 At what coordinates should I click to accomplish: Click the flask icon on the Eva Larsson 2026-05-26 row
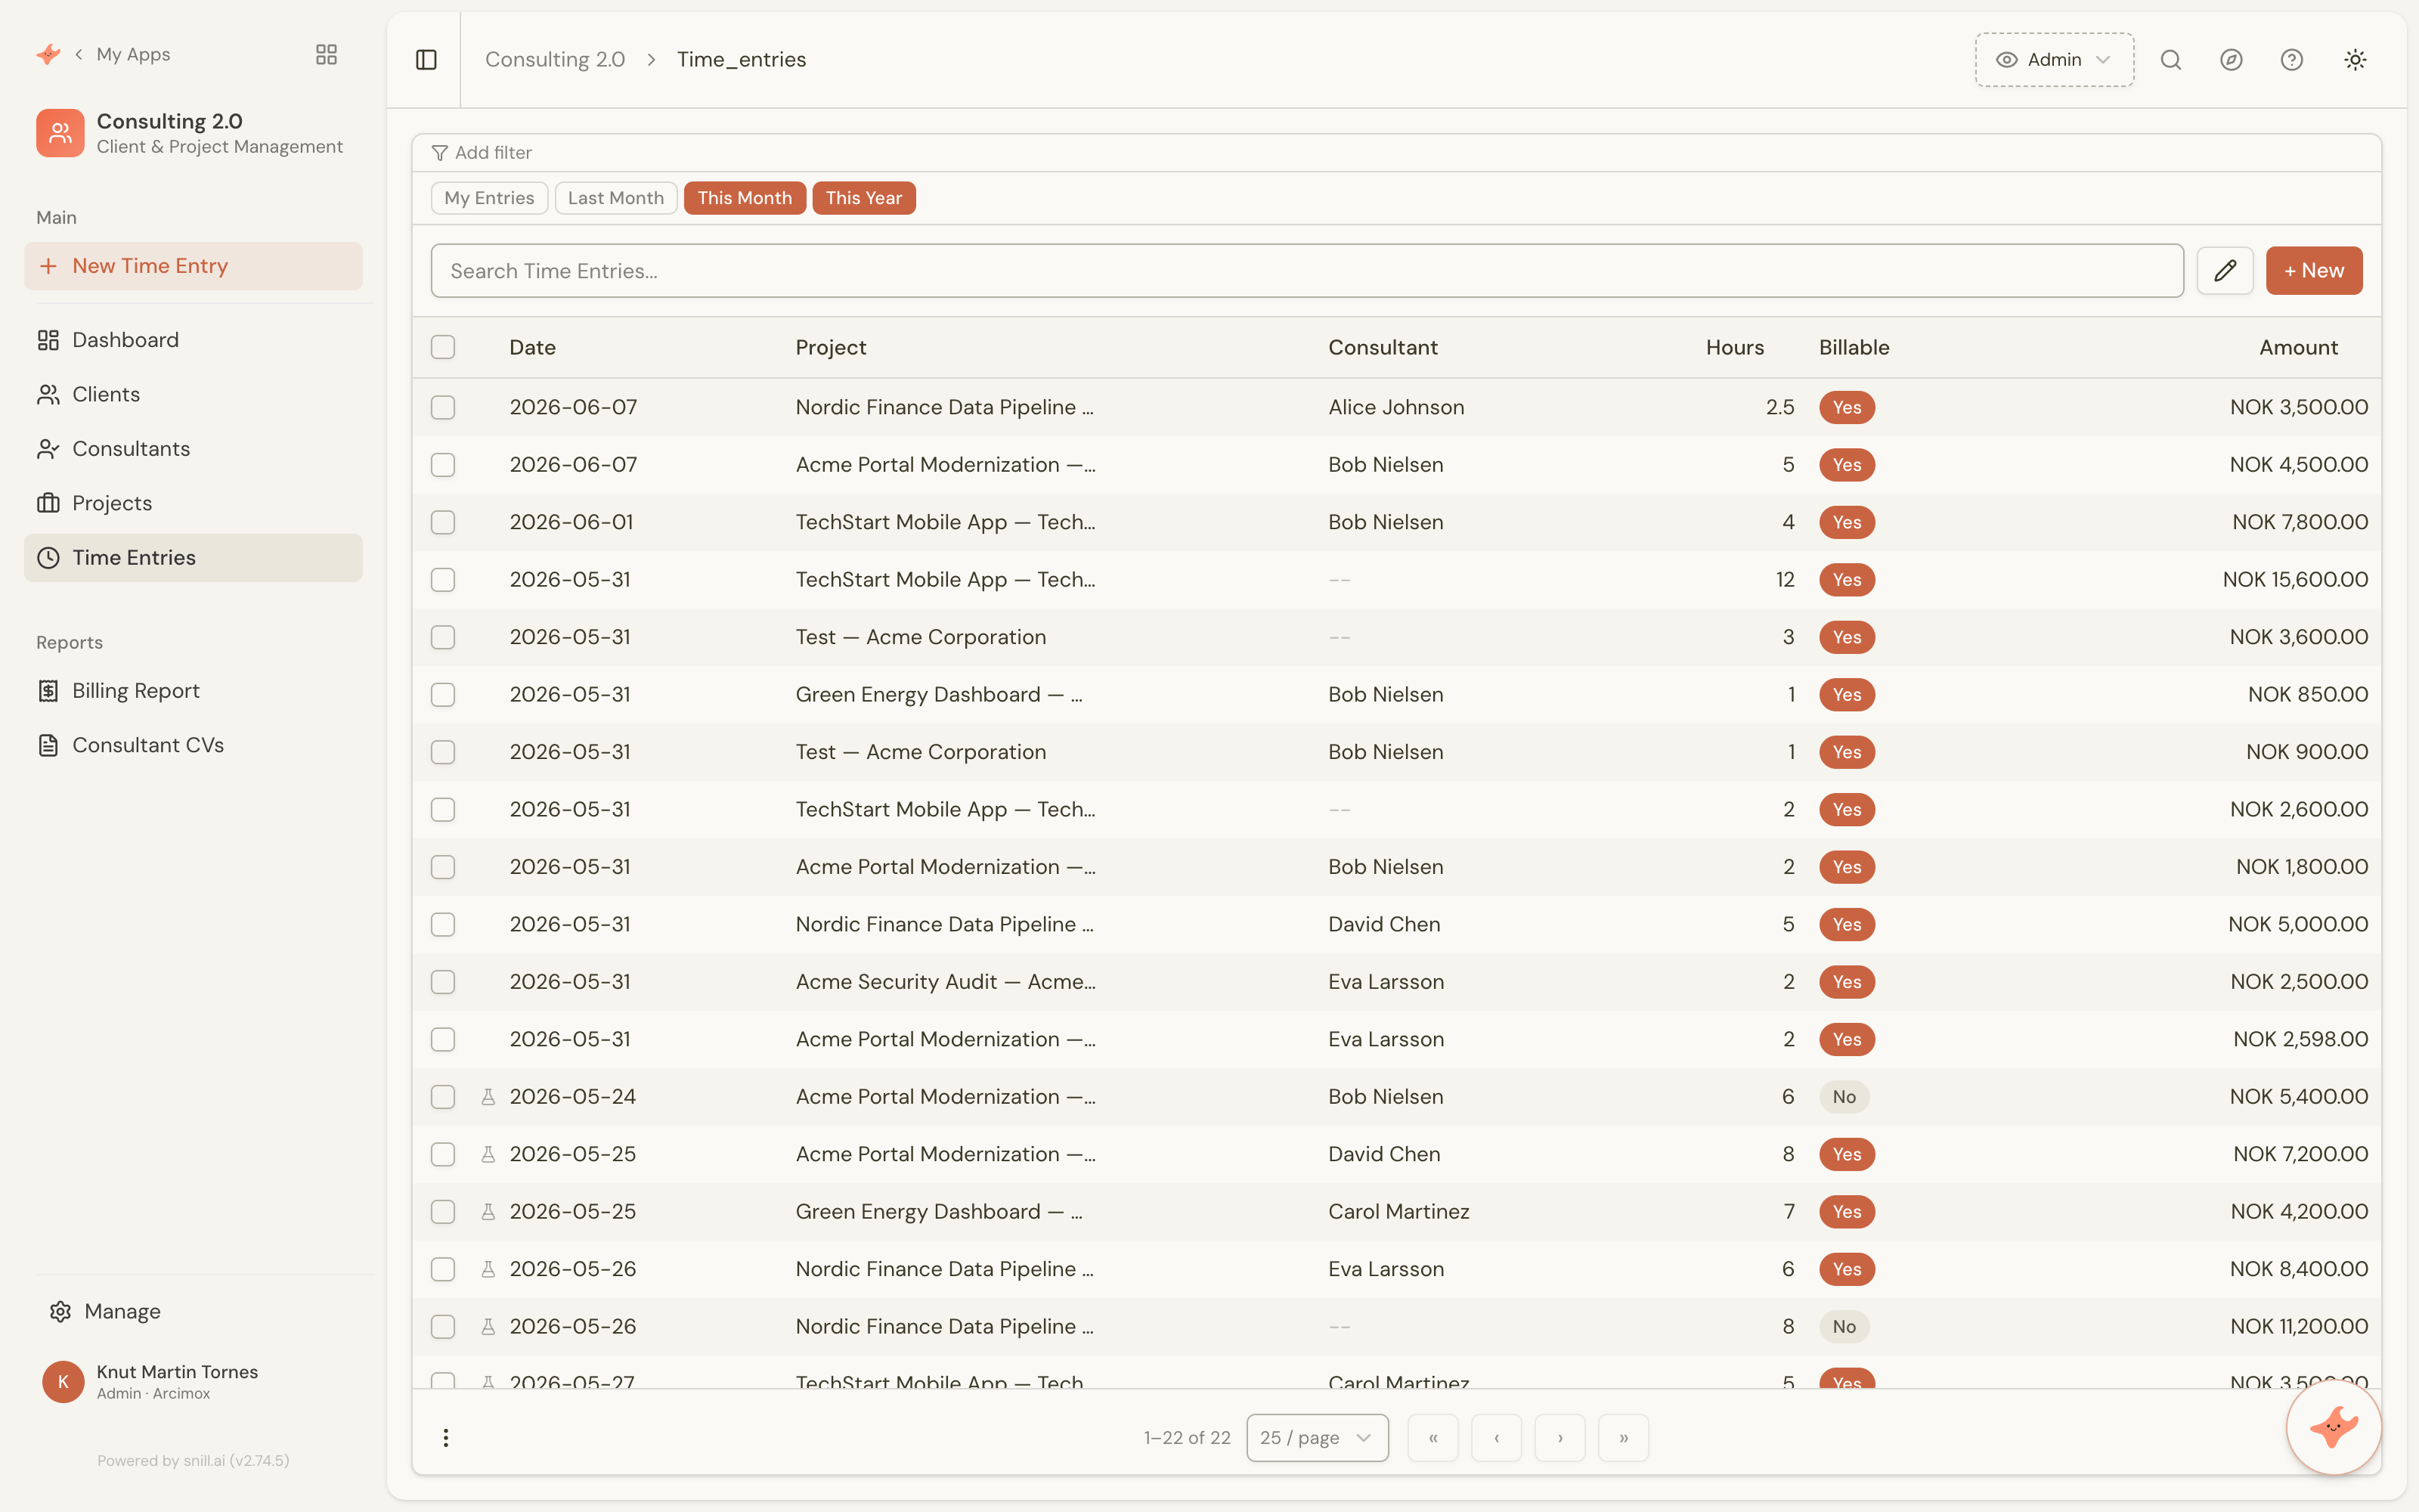[x=489, y=1269]
